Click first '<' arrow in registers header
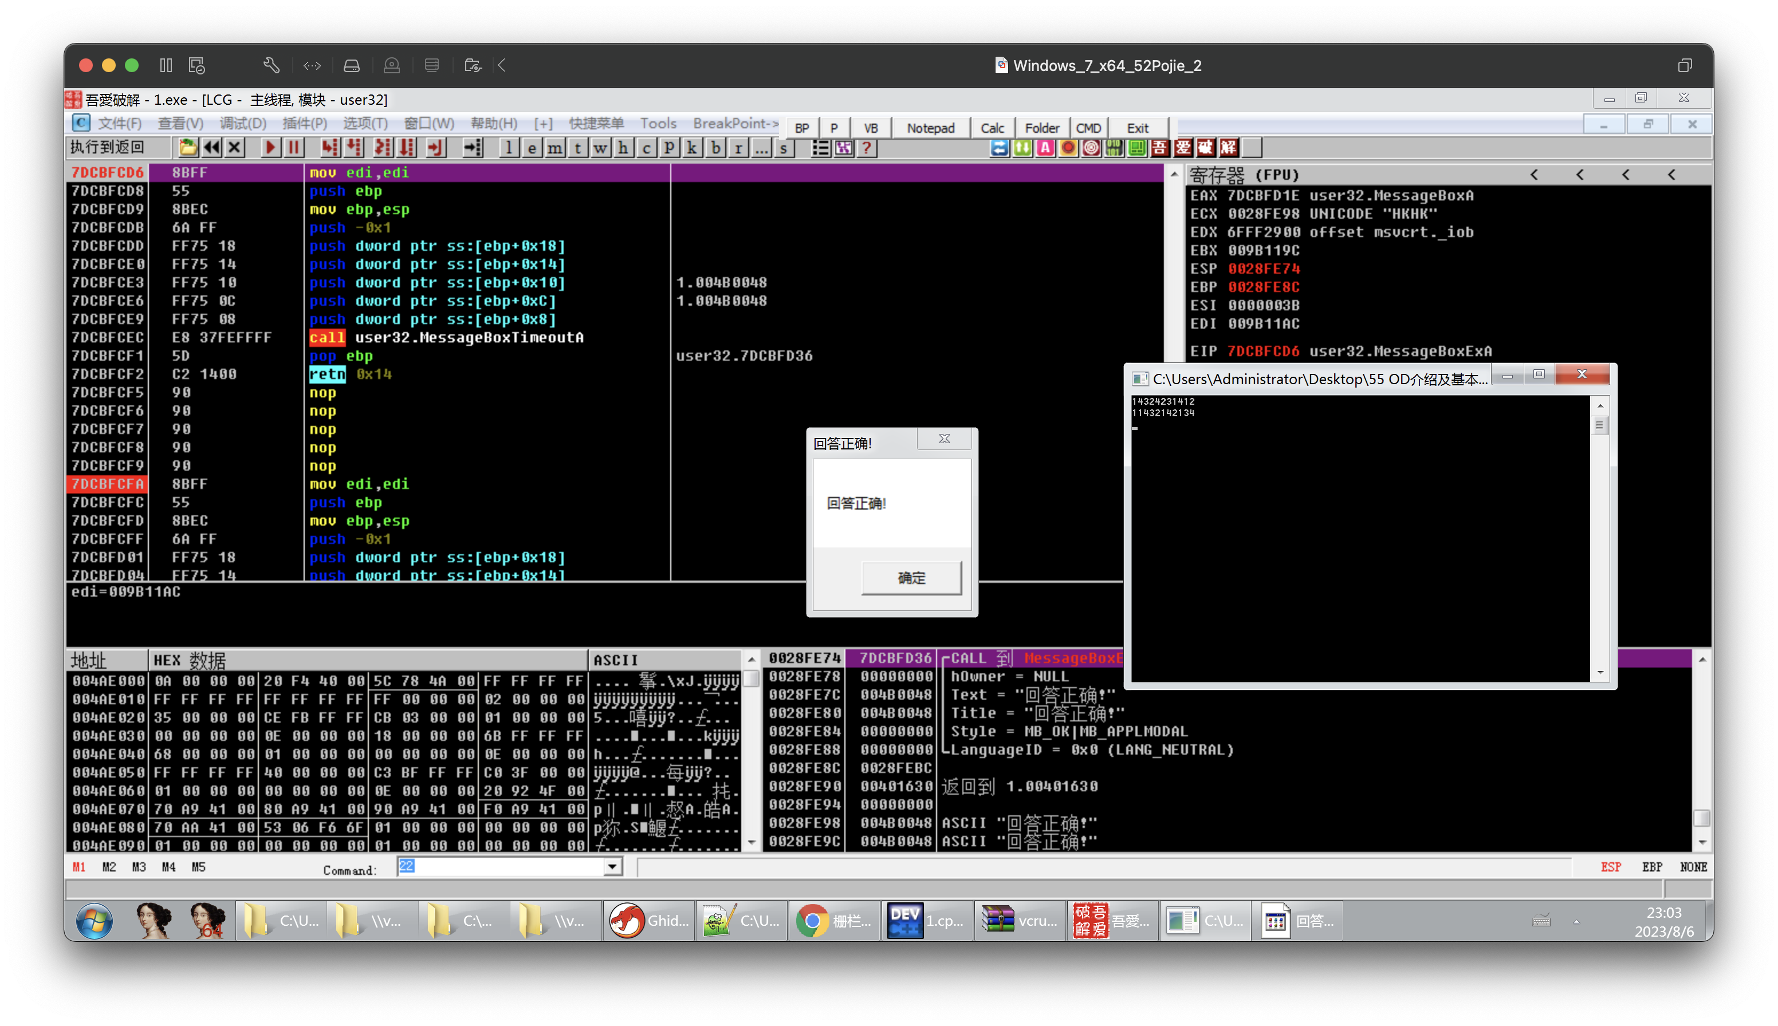 point(1534,175)
